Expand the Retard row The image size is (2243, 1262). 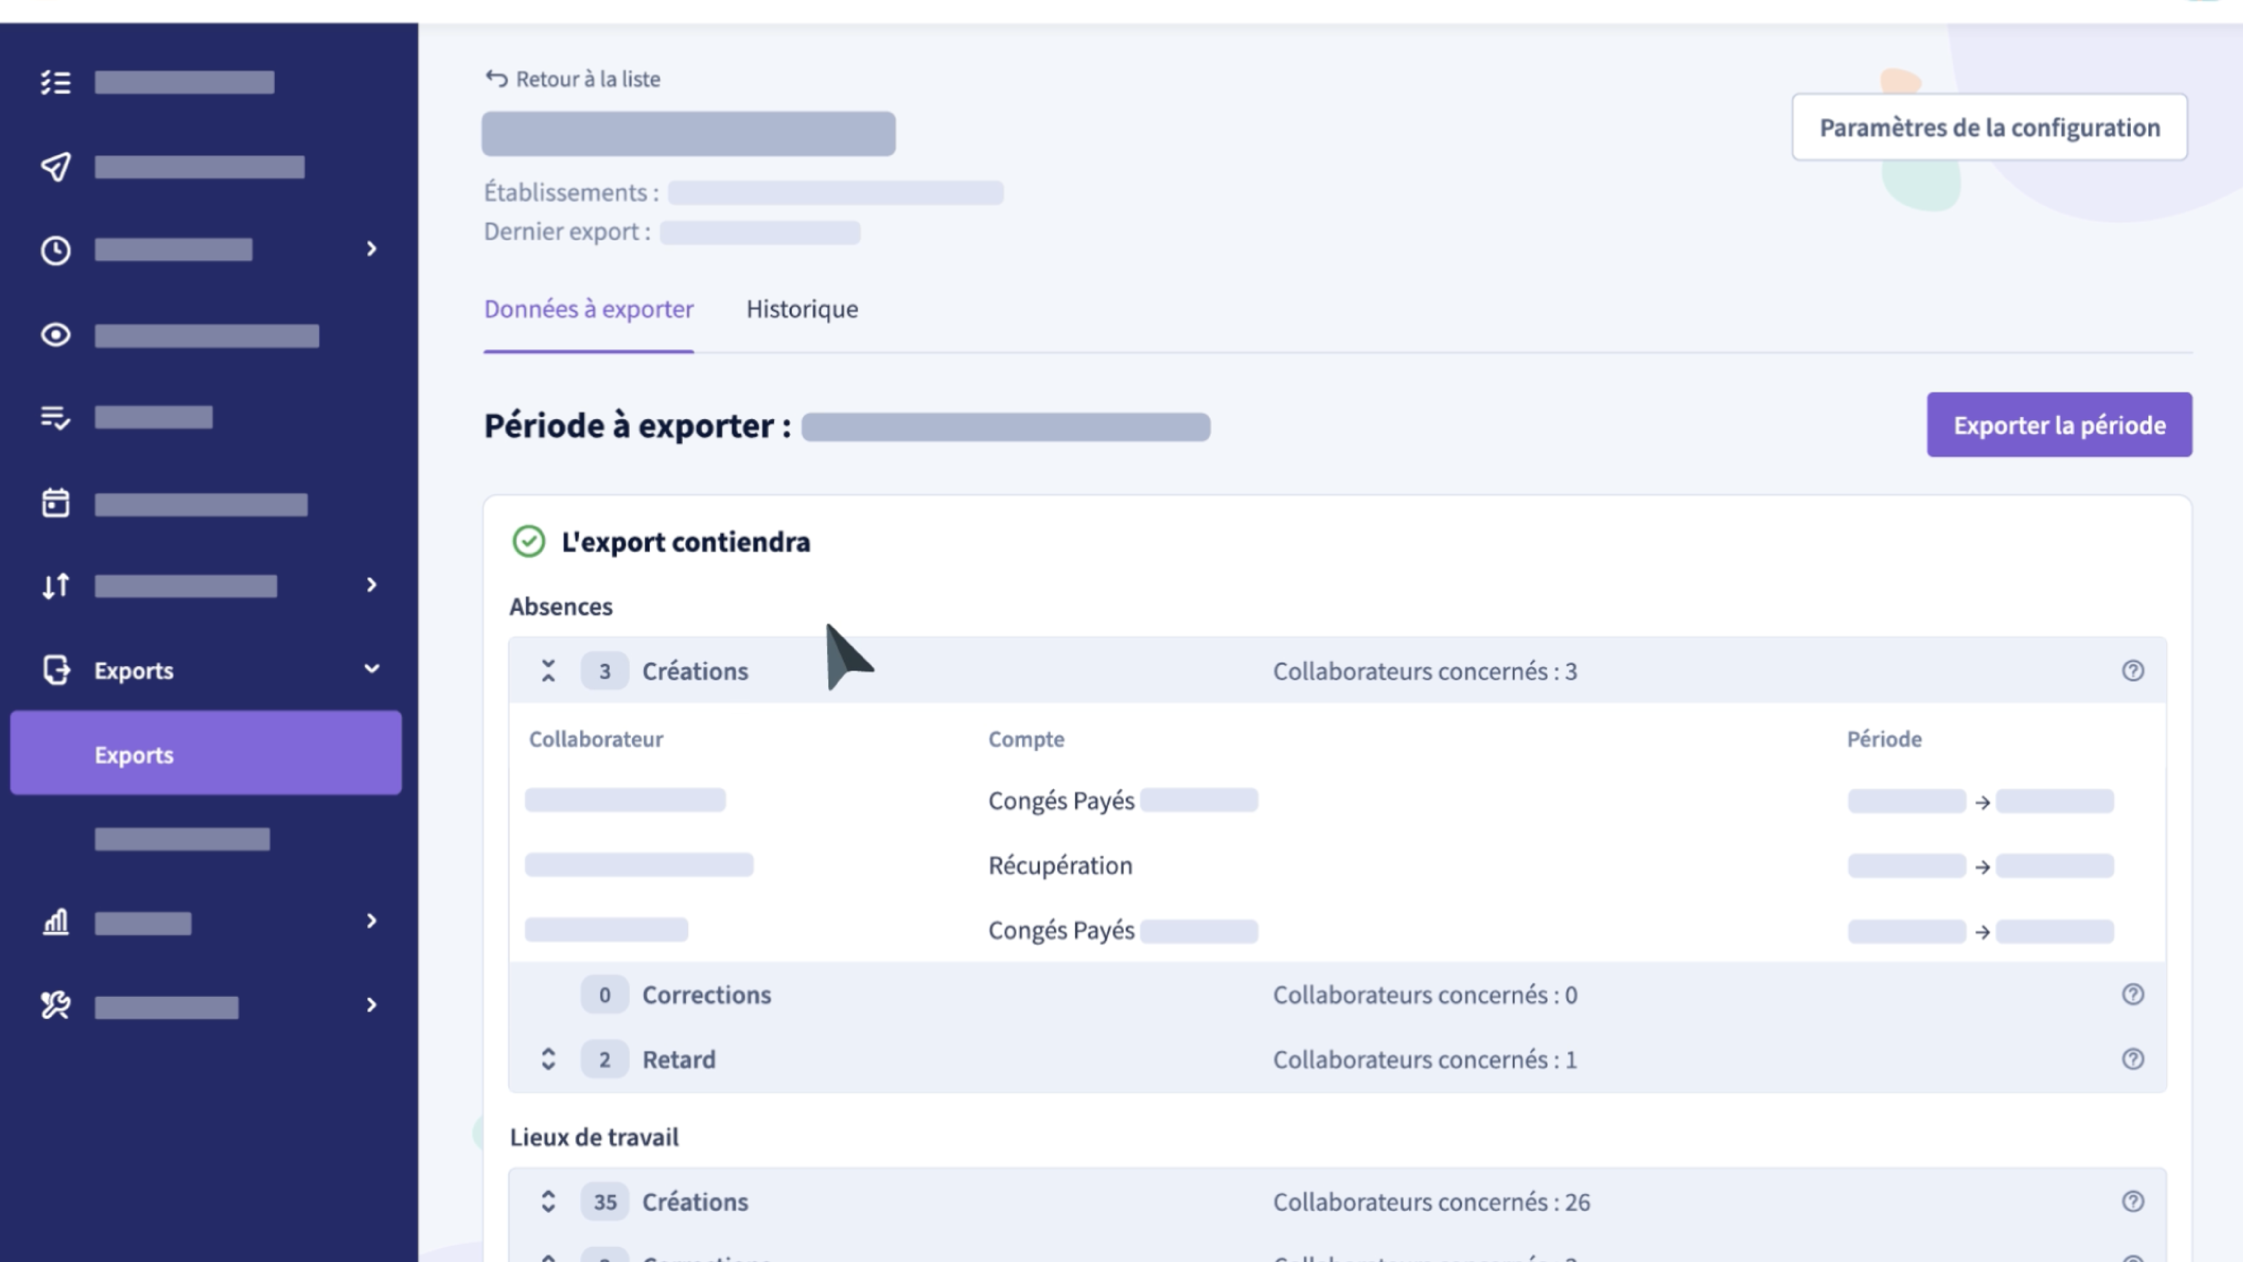tap(548, 1059)
